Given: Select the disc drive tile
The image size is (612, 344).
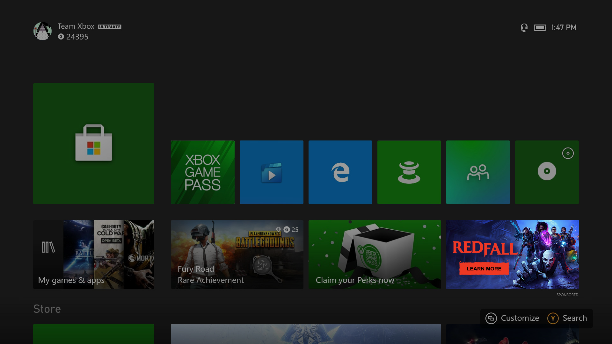Looking at the screenshot, I should click(547, 172).
